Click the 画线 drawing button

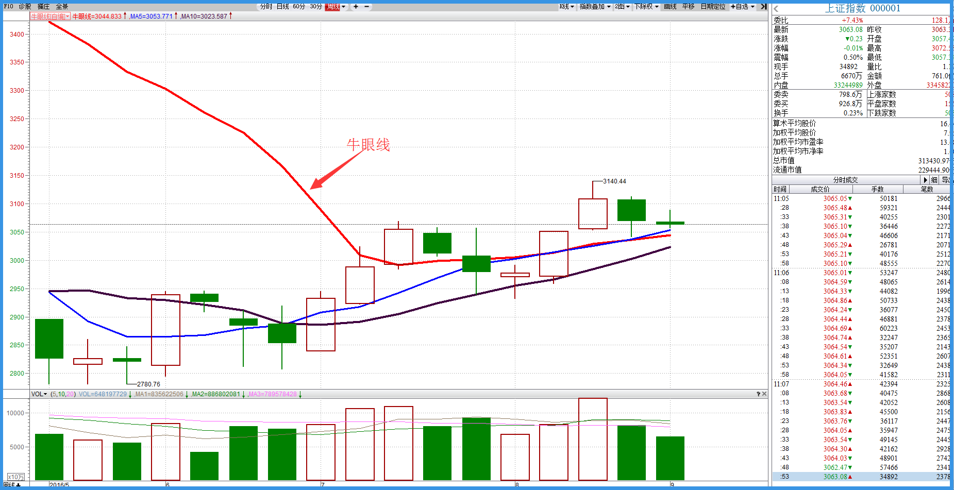pyautogui.click(x=670, y=7)
